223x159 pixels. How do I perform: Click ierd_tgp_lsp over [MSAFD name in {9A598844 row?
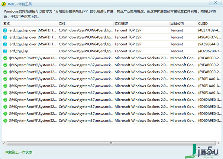(32, 44)
